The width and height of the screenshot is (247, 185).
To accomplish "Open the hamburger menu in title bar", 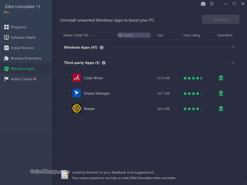I will (212, 4).
